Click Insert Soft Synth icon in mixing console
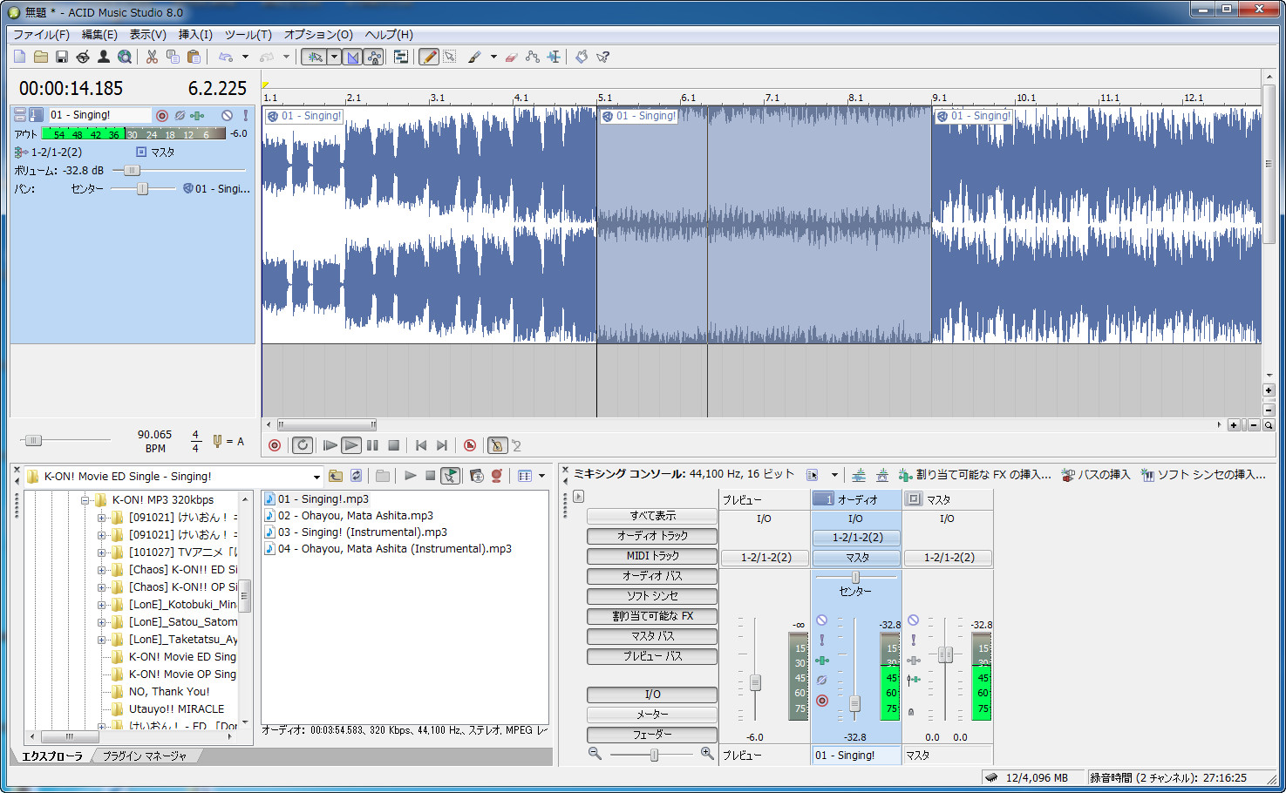 pyautogui.click(x=1147, y=475)
